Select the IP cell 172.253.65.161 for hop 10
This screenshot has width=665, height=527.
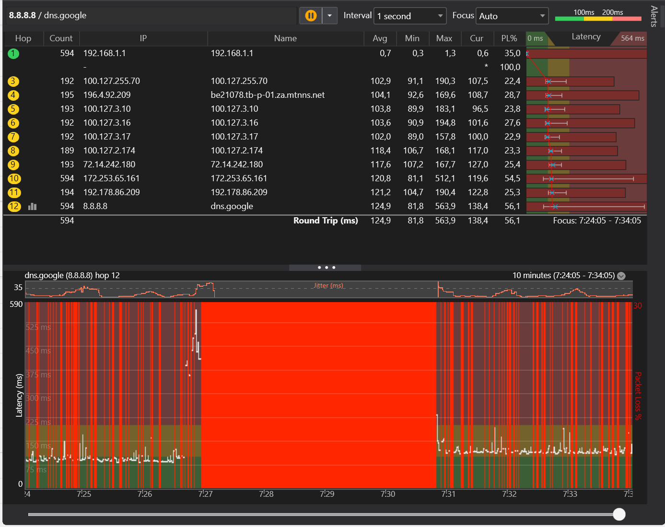pos(111,178)
